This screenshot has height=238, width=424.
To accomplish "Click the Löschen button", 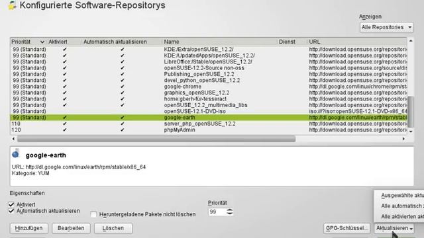I will pyautogui.click(x=113, y=228).
